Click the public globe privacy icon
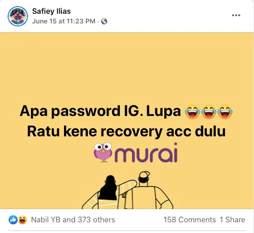 coord(104,21)
